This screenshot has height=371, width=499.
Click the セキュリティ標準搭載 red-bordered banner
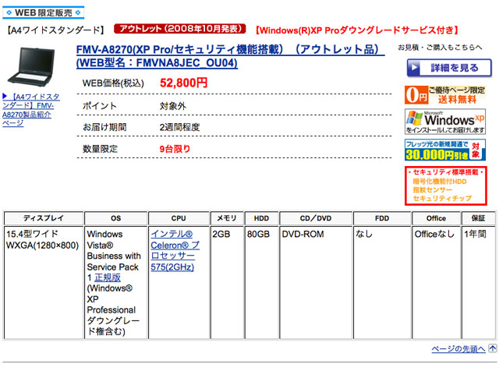pyautogui.click(x=445, y=185)
